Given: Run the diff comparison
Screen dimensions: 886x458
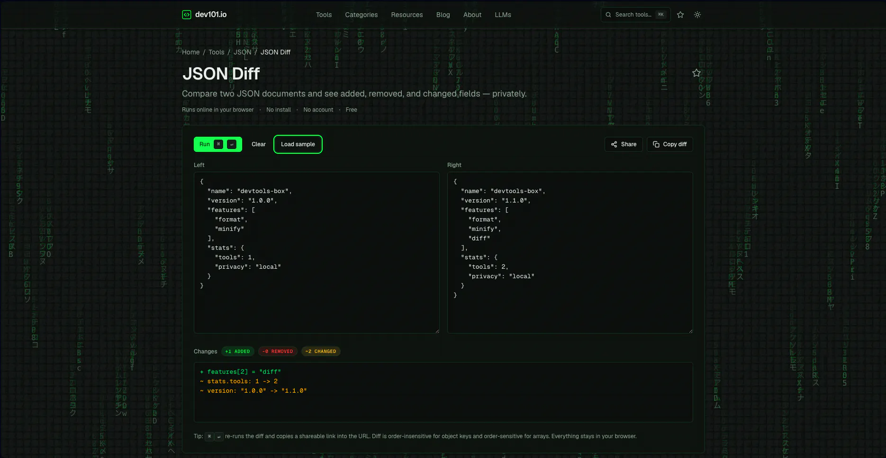Looking at the screenshot, I should pyautogui.click(x=218, y=144).
